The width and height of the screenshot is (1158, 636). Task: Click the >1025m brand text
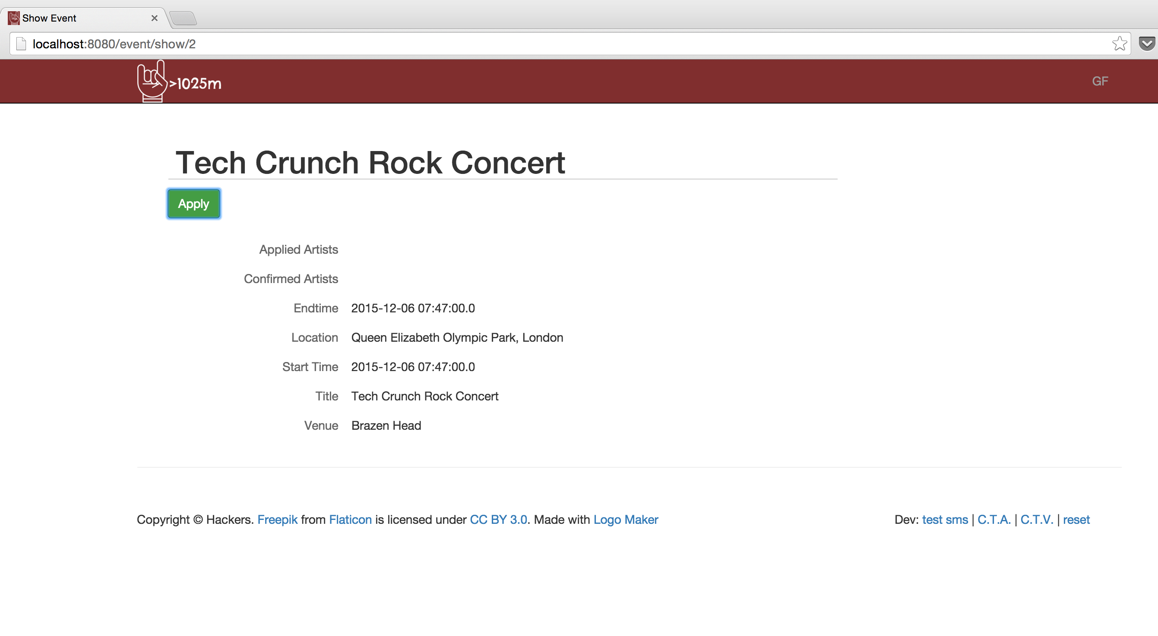(x=196, y=84)
